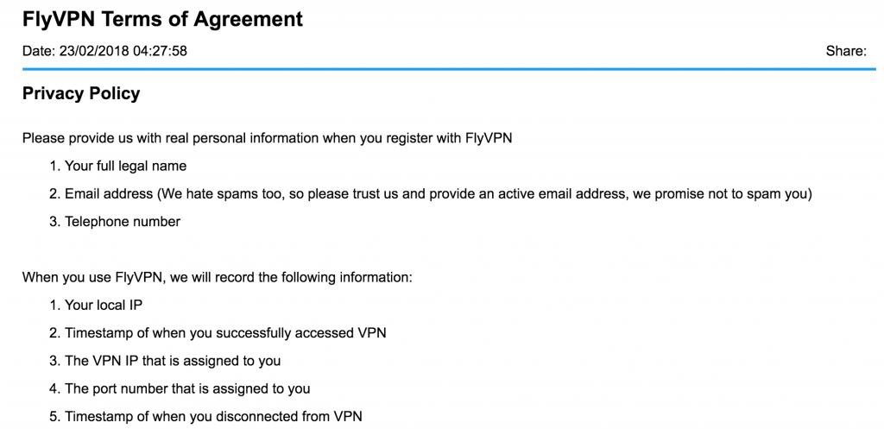Click the sentence about registering with FlyVPN

(268, 138)
